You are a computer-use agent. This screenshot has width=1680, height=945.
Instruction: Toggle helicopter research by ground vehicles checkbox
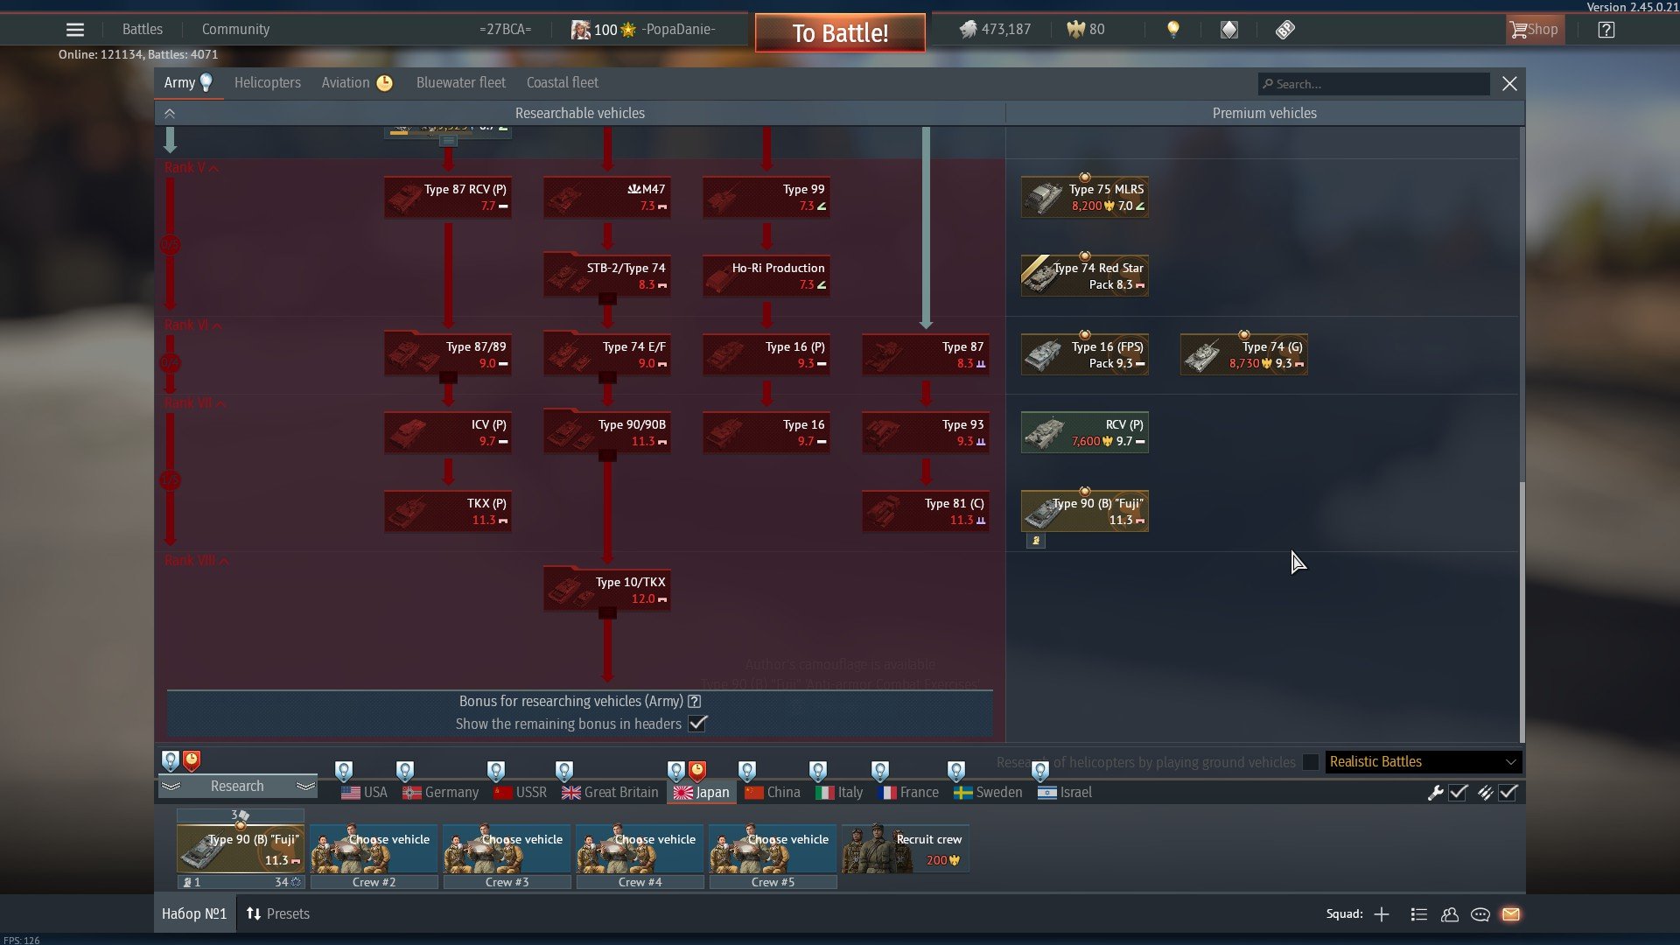pyautogui.click(x=1310, y=762)
